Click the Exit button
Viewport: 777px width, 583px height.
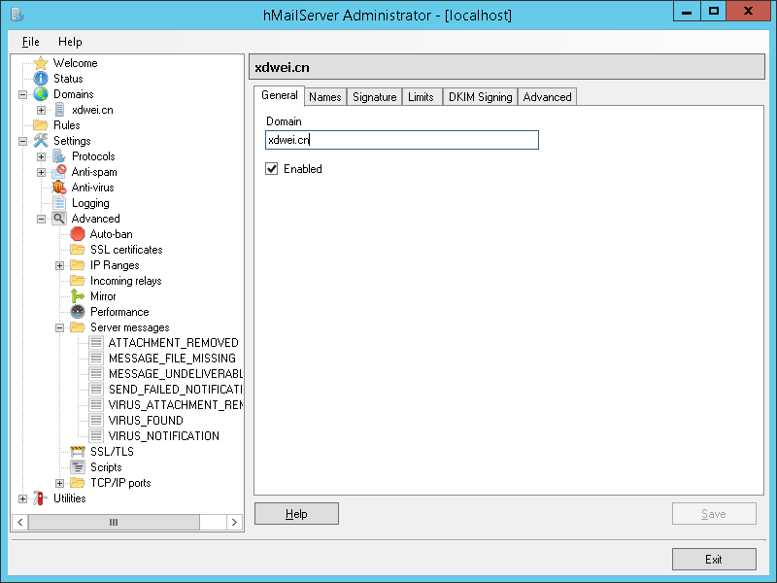pyautogui.click(x=714, y=560)
